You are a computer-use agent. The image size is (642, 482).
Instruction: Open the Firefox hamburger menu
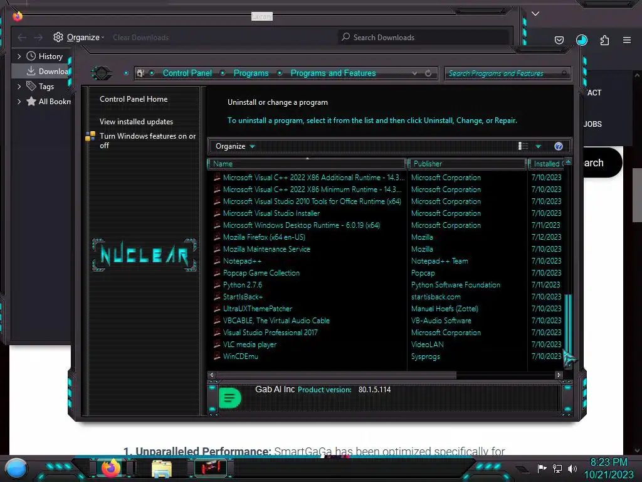pyautogui.click(x=627, y=40)
